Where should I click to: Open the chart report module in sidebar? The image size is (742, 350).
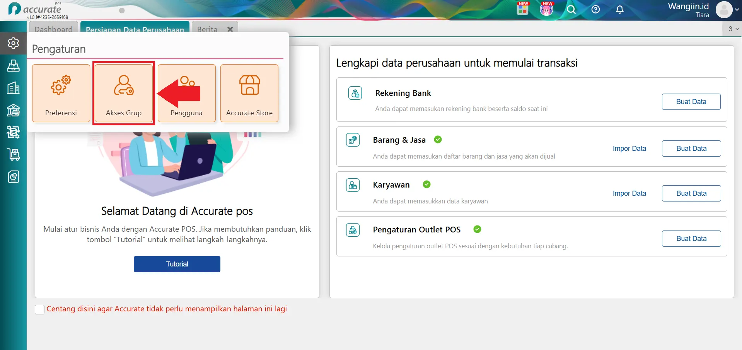(x=13, y=177)
